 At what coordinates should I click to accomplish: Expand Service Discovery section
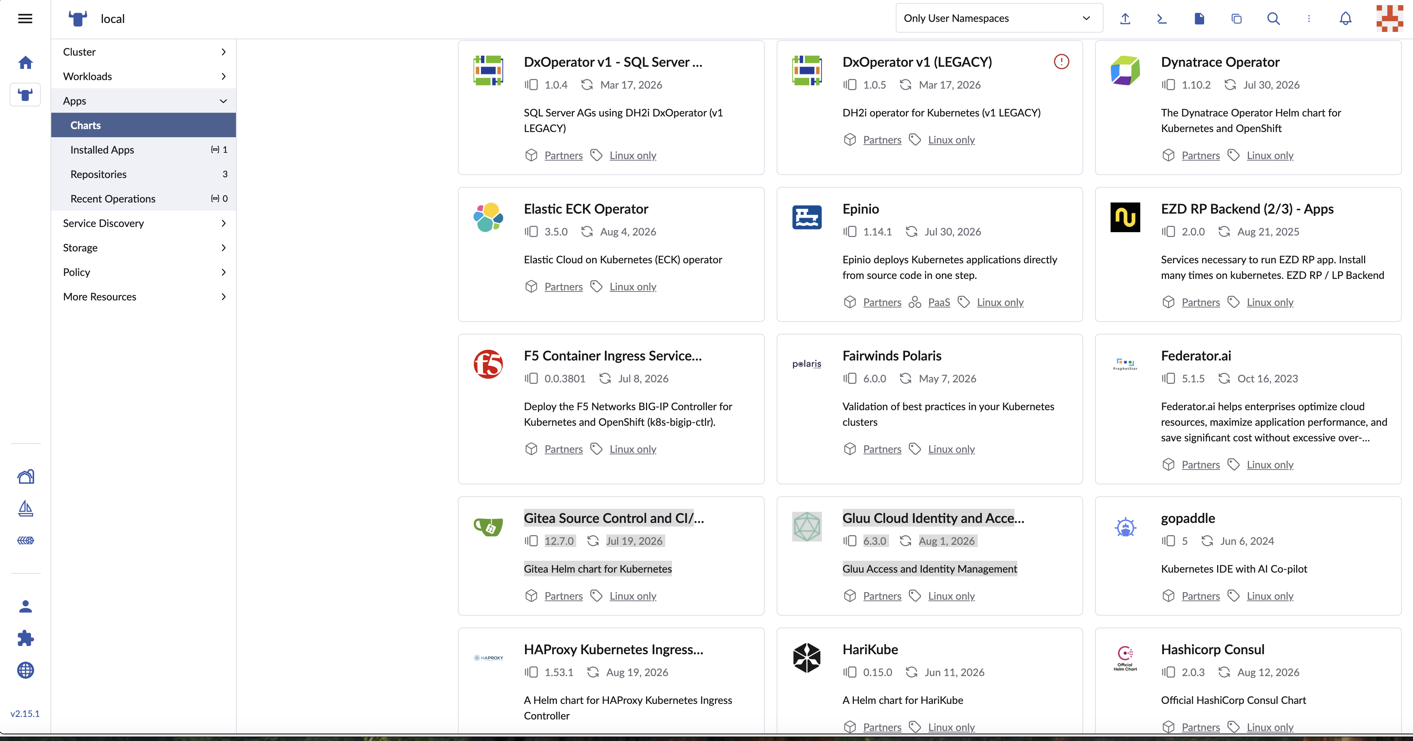coord(144,223)
